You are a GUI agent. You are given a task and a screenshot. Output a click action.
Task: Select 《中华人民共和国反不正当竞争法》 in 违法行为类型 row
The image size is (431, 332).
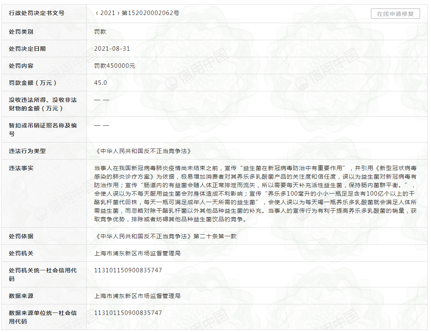pyautogui.click(x=143, y=151)
